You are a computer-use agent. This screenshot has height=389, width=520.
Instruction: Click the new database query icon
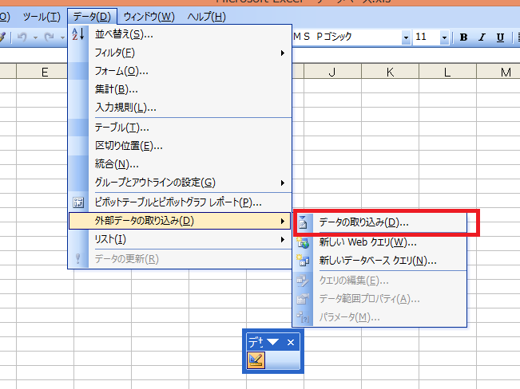click(303, 261)
